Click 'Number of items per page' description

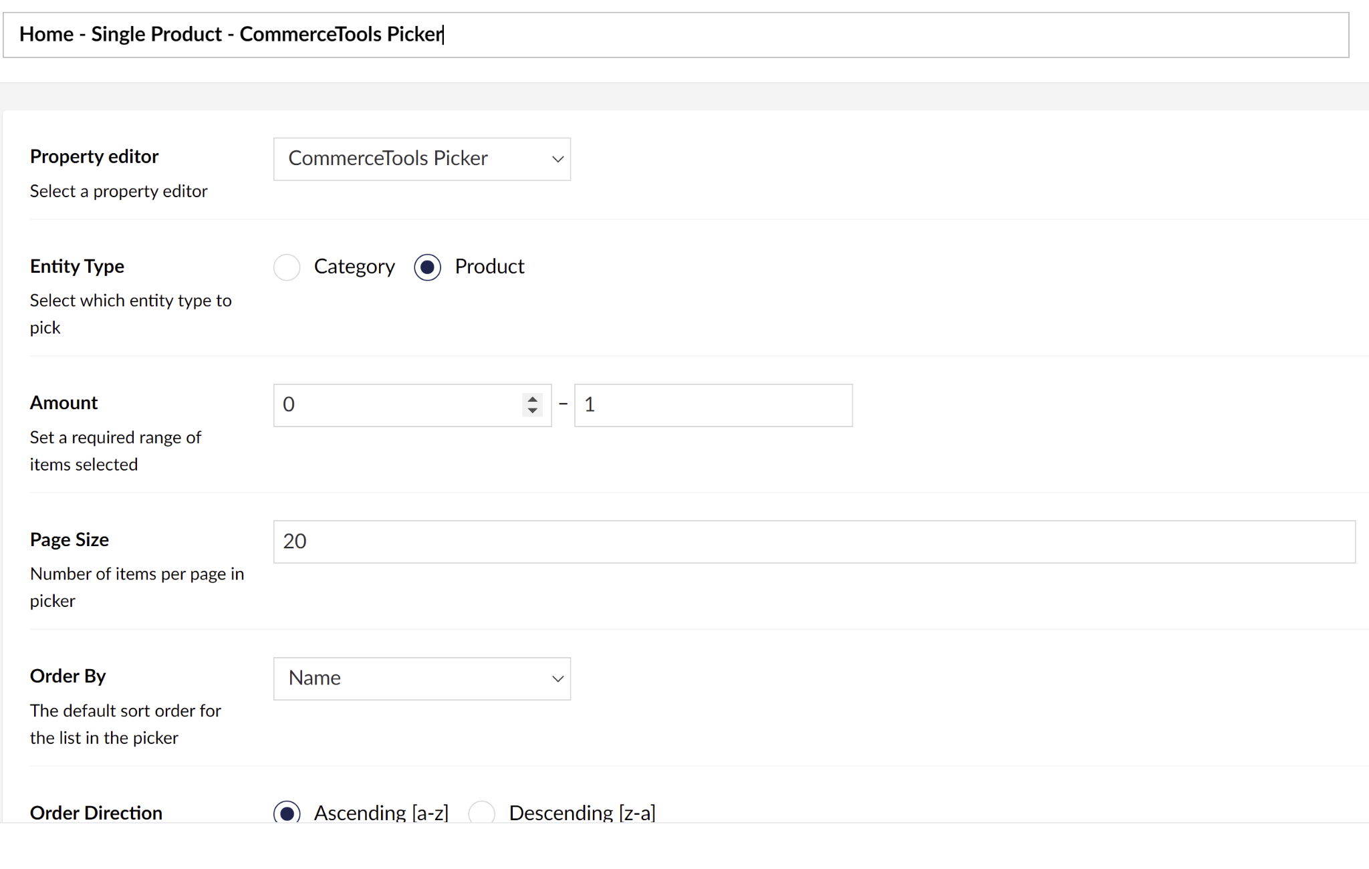[137, 588]
